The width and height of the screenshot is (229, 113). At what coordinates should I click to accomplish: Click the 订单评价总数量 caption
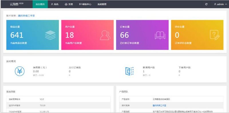[183, 43]
